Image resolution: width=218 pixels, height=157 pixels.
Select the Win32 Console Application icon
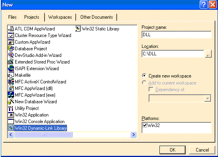pos(11,121)
